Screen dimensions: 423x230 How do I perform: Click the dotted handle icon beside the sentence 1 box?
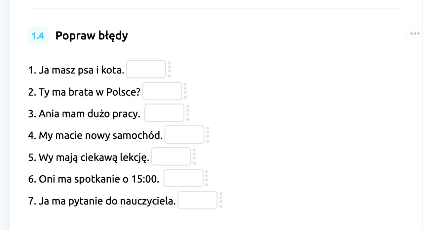point(169,69)
